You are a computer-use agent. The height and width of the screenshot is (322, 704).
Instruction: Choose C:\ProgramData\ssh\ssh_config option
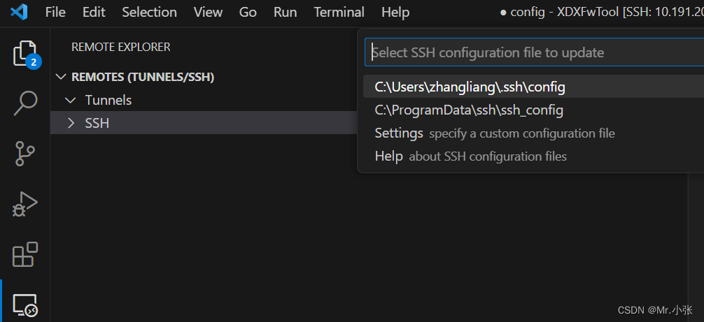[533, 110]
